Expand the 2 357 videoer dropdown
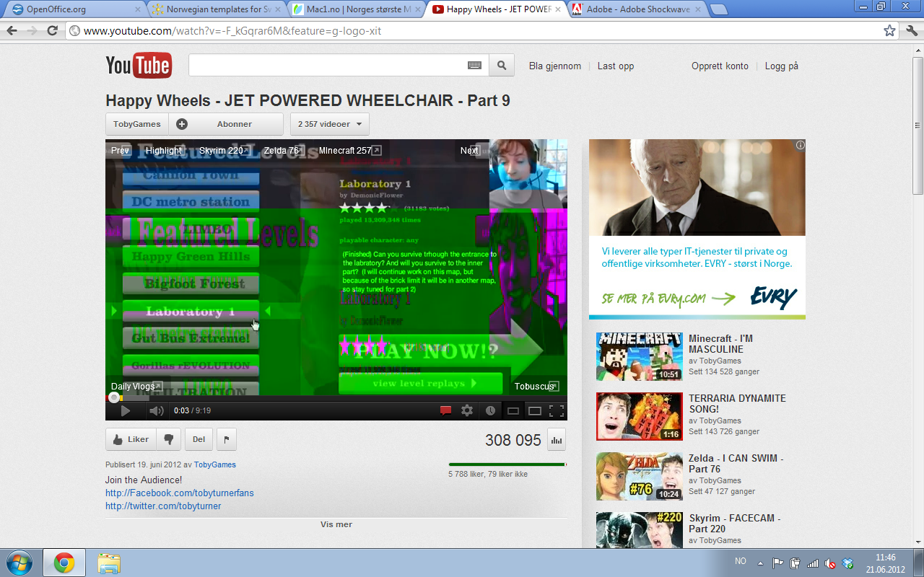 [330, 124]
